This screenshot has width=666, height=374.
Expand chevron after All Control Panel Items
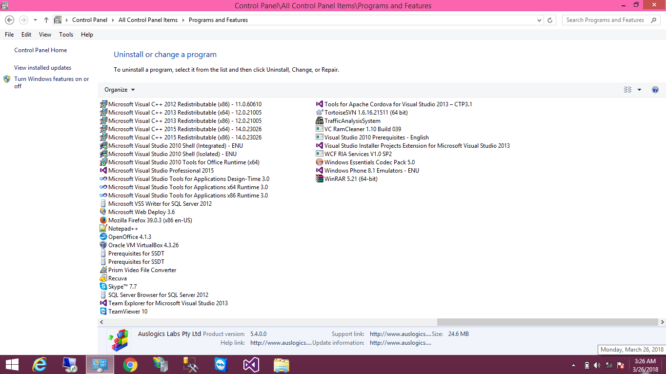183,20
